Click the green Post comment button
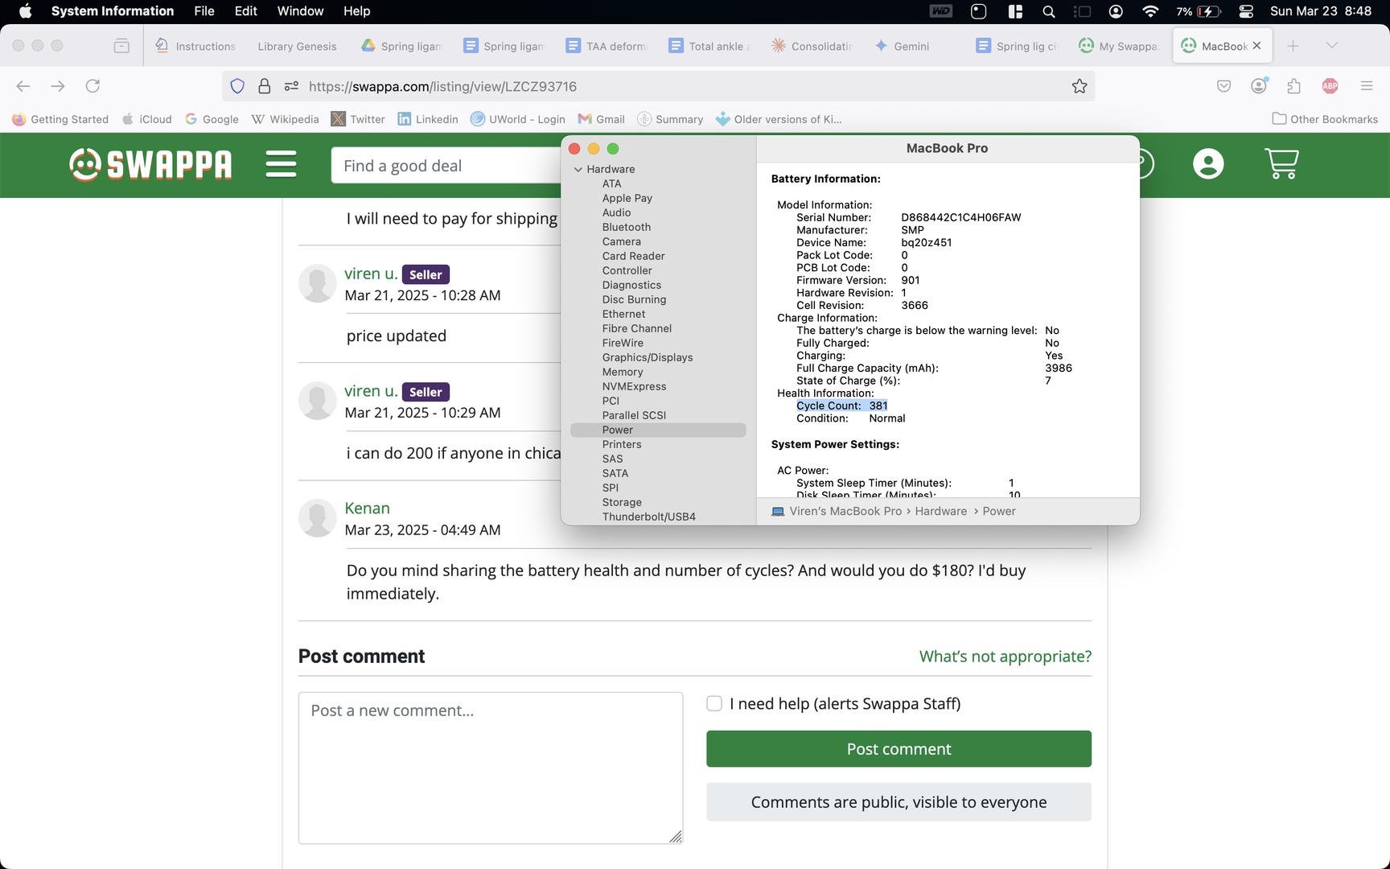Viewport: 1390px width, 869px height. (899, 748)
